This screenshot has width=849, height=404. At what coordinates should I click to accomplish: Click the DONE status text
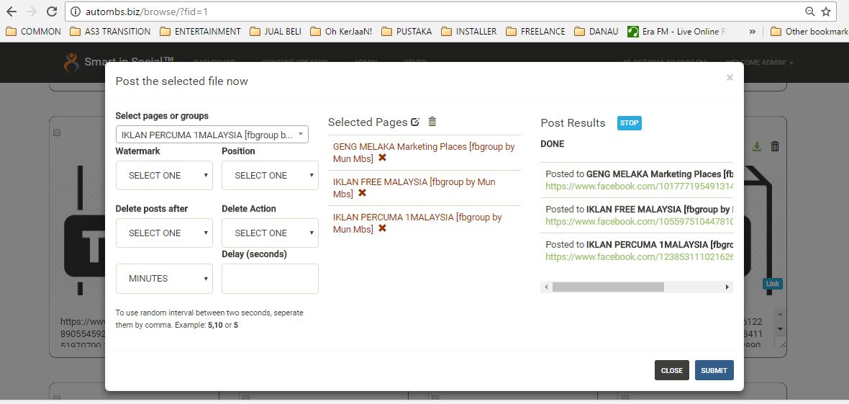pyautogui.click(x=553, y=144)
